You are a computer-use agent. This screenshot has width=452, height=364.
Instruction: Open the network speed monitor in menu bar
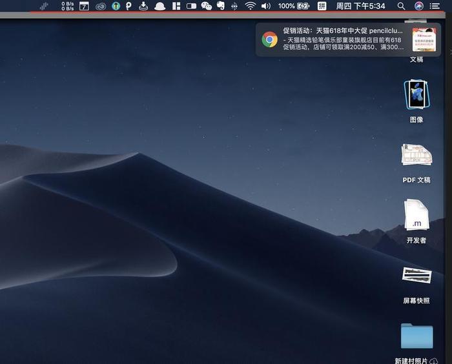tap(67, 6)
